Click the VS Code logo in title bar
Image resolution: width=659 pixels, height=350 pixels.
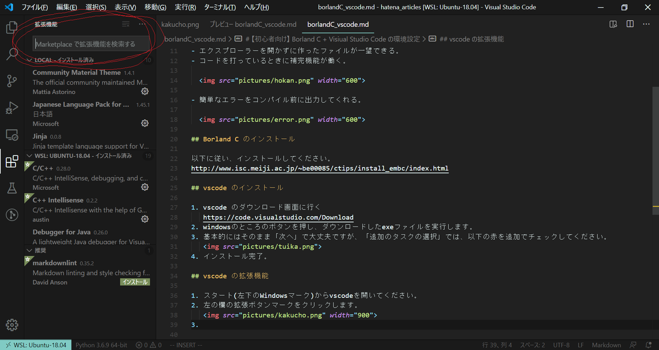[x=9, y=7]
